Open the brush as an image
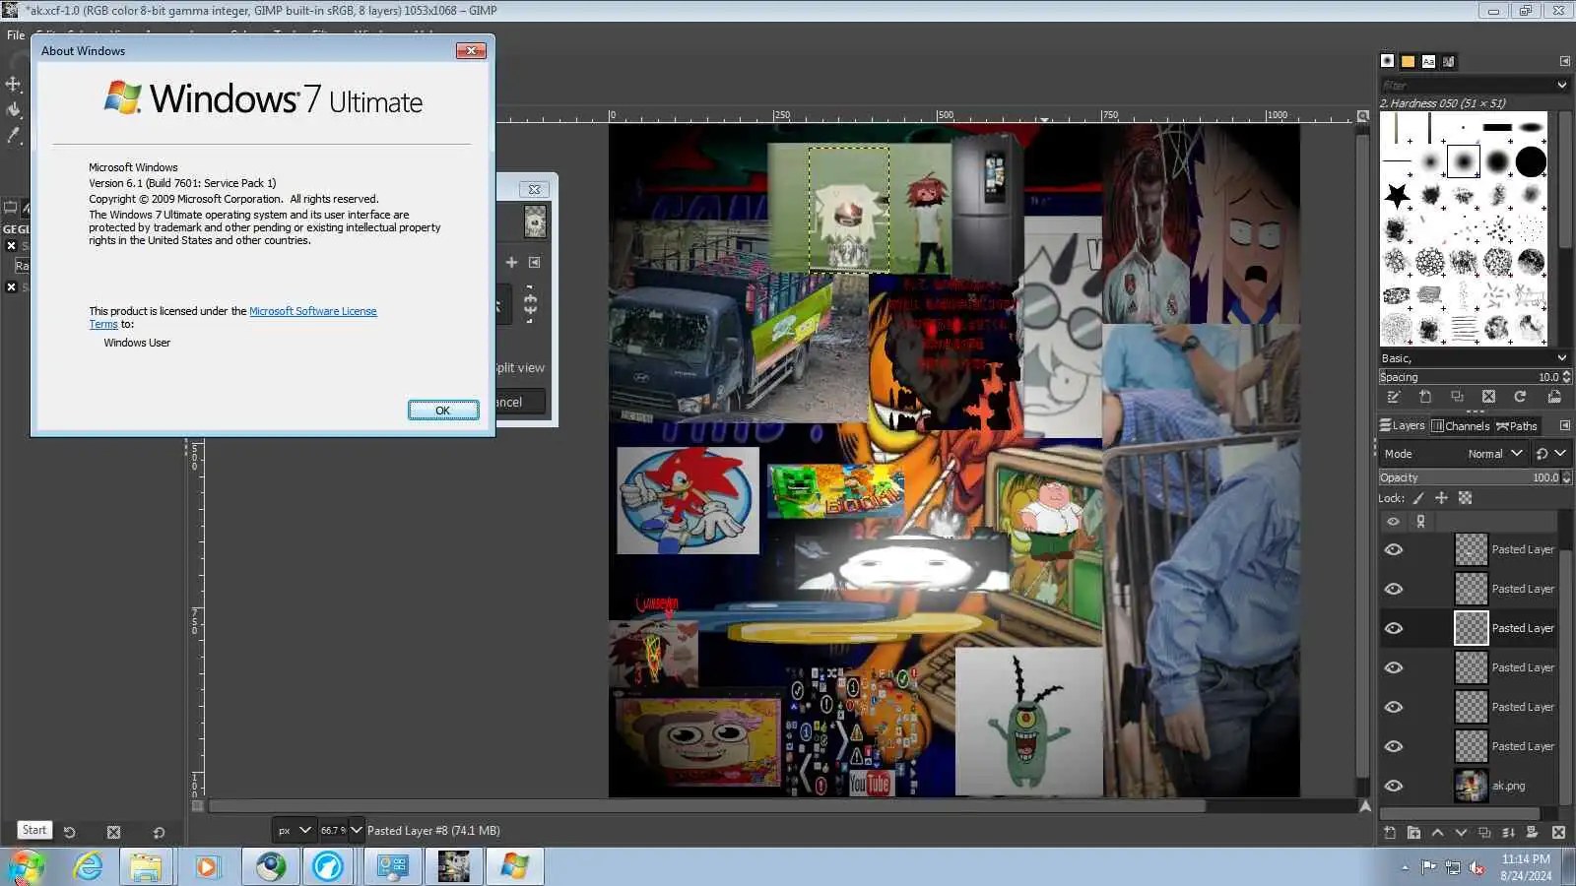The image size is (1576, 886). 1554,397
